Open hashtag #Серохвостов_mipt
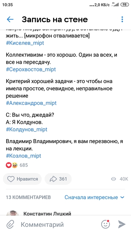The height and width of the screenshot is (233, 131). (31, 70)
